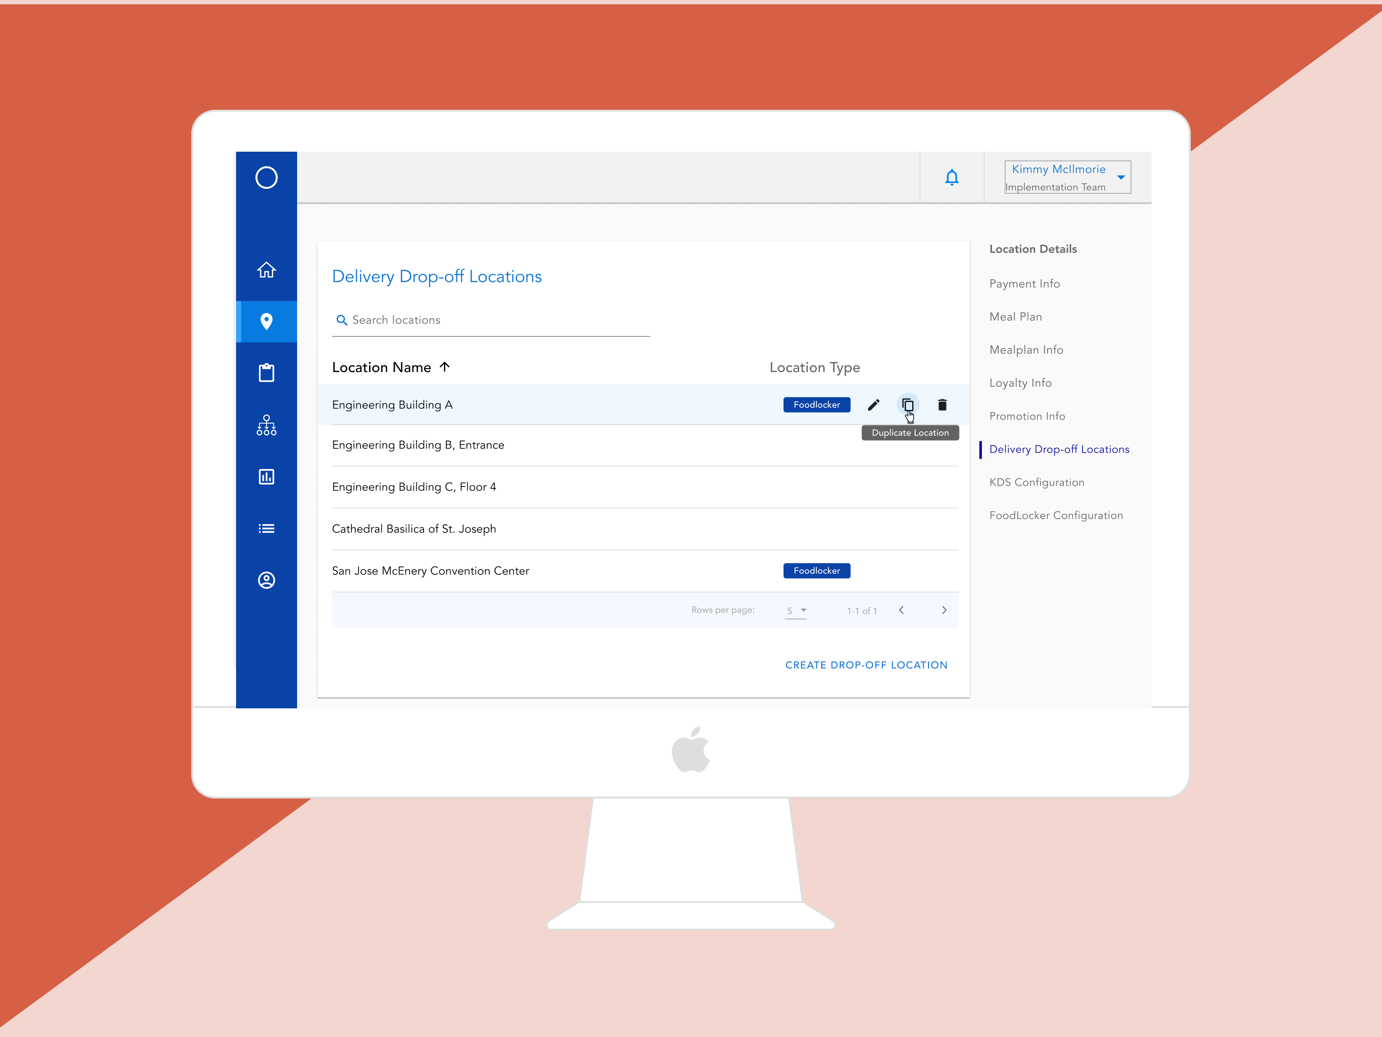1382x1037 pixels.
Task: Click the list icon in sidebar
Action: [266, 529]
